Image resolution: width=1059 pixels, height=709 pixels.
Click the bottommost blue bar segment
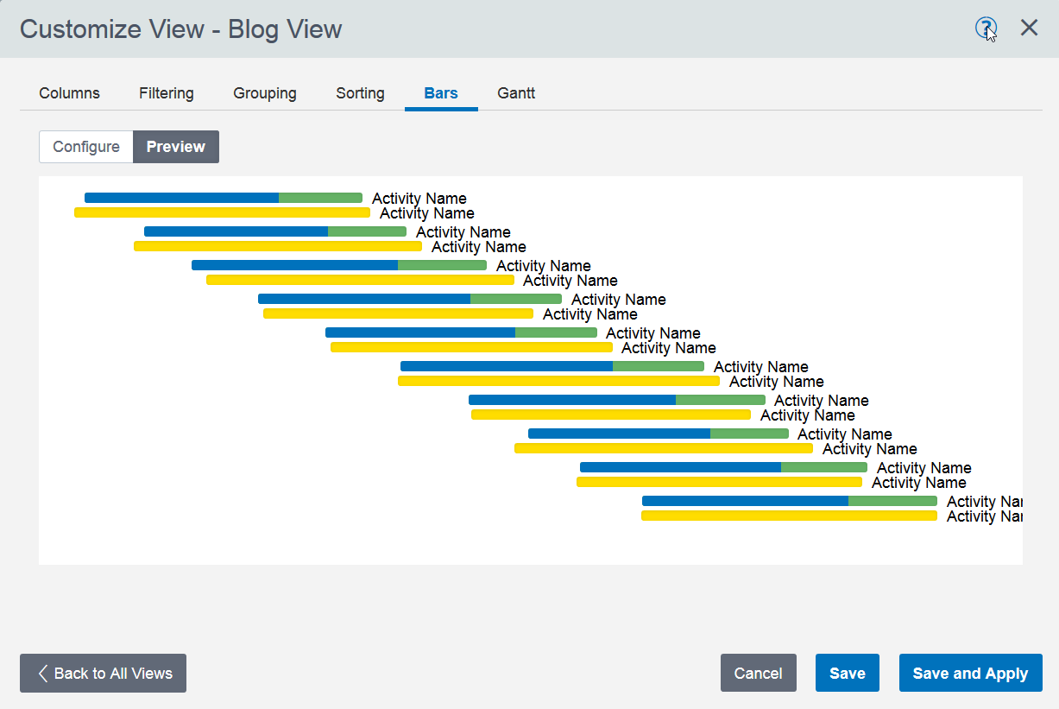tap(745, 501)
